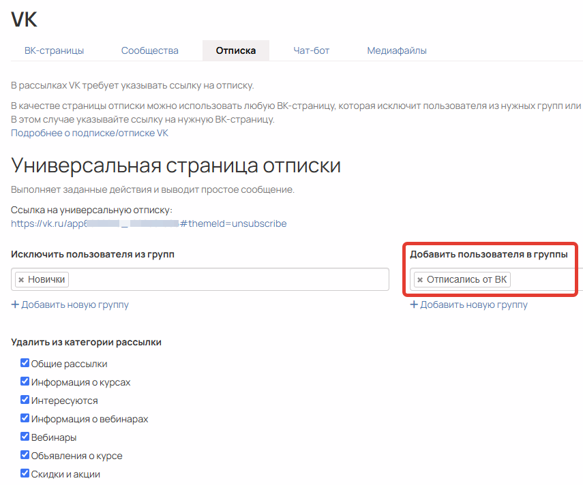Toggle 'Информация о вебинарах' checkbox
The image size is (583, 485).
(x=25, y=418)
